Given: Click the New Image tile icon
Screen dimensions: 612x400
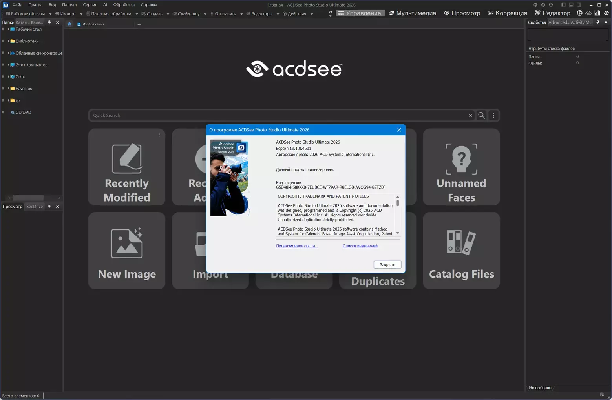Looking at the screenshot, I should click(x=127, y=243).
